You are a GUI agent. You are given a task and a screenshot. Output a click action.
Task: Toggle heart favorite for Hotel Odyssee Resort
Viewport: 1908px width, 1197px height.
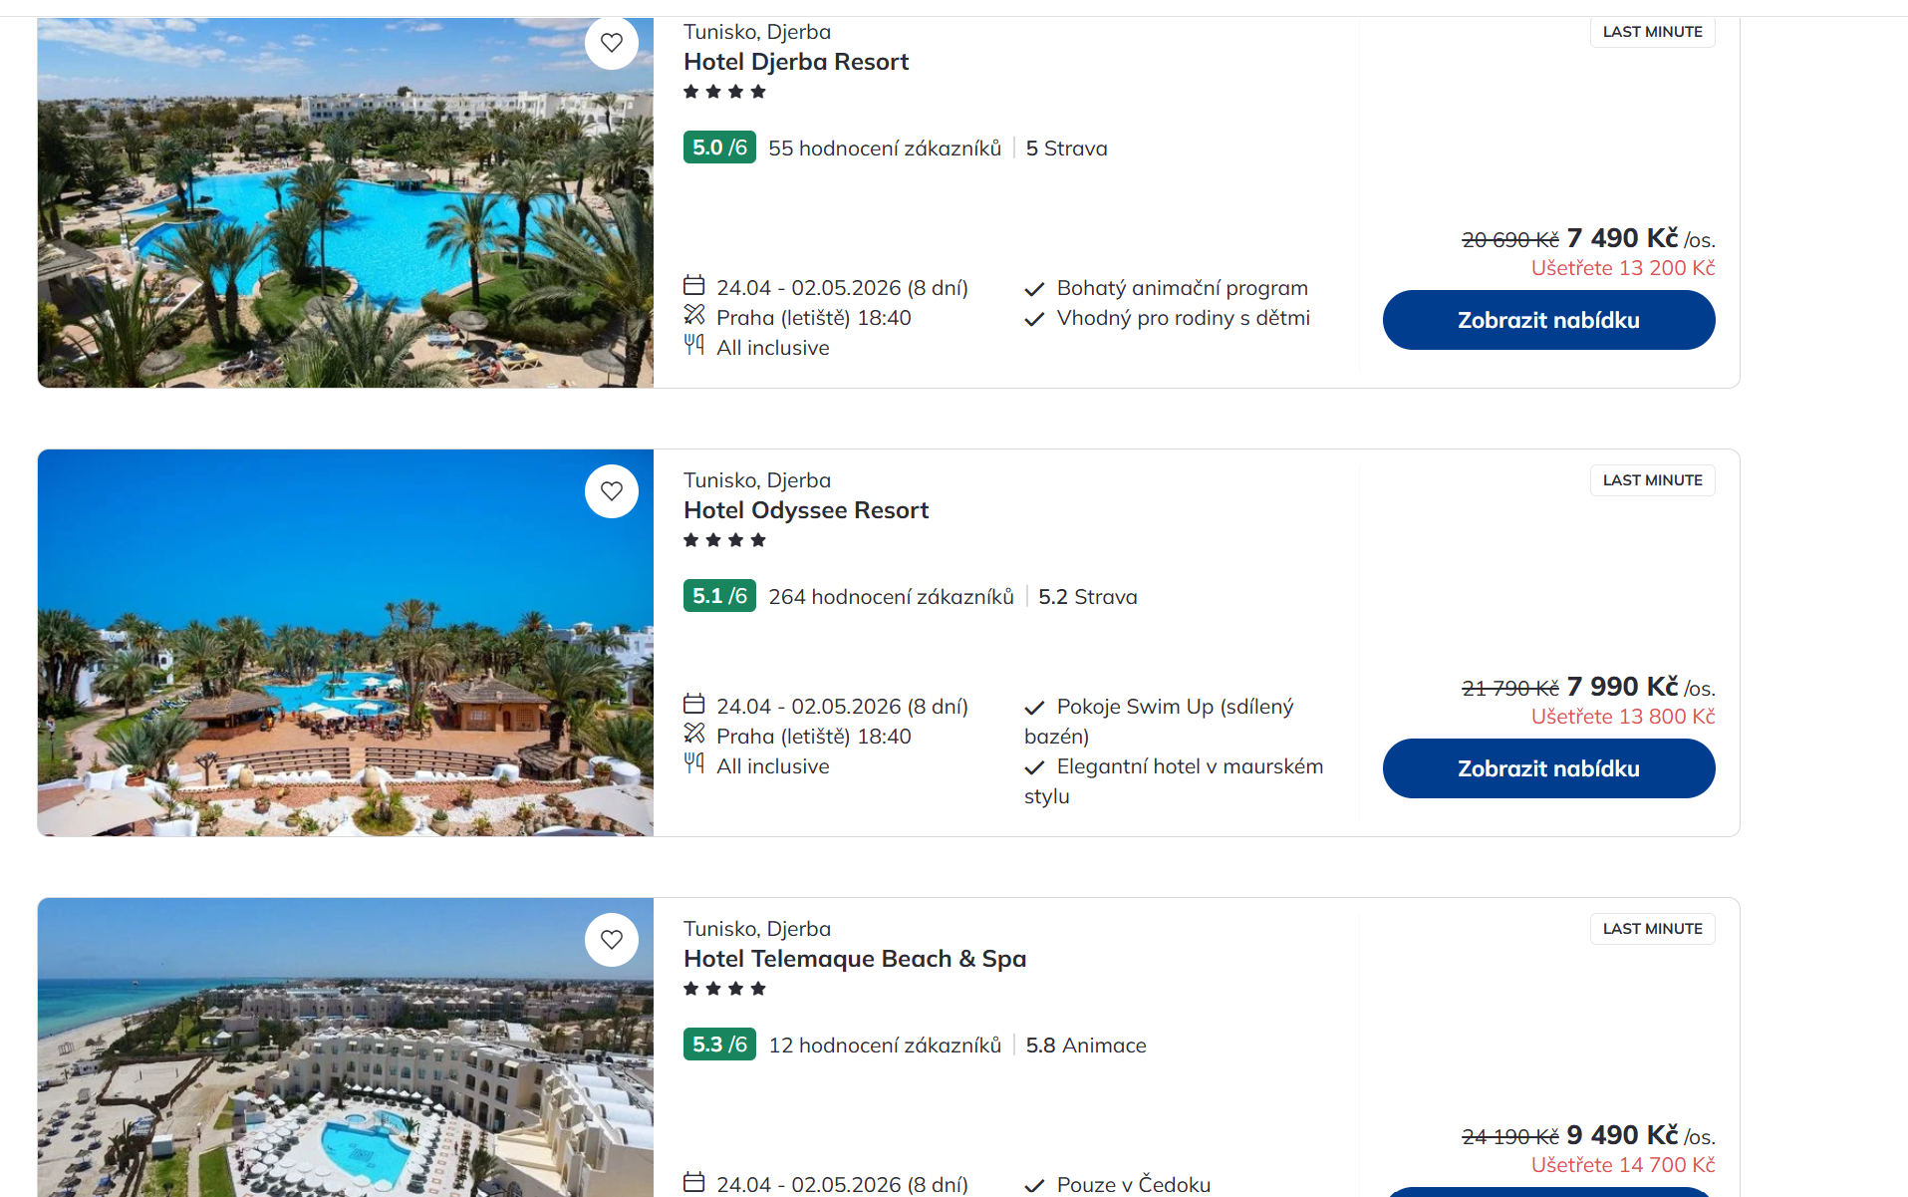tap(612, 491)
